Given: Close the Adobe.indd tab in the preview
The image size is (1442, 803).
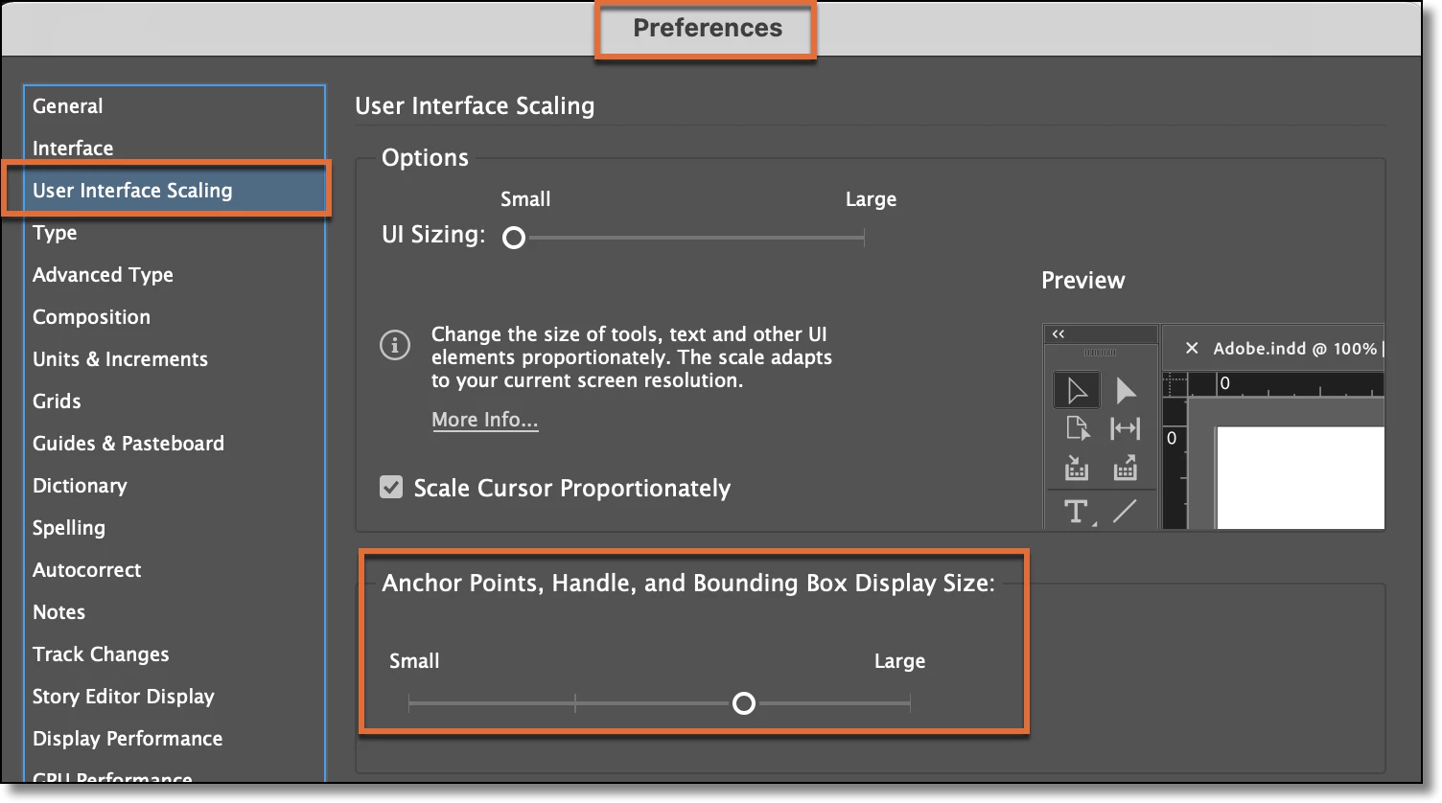Looking at the screenshot, I should pyautogui.click(x=1192, y=349).
